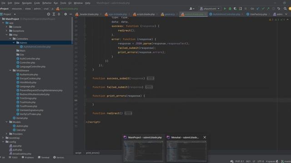Switch to the UserFactory.php tab

pyautogui.click(x=258, y=14)
